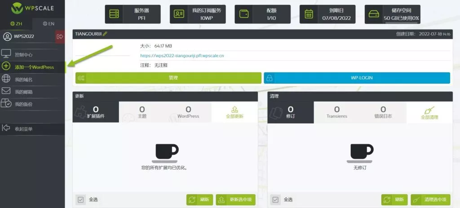Viewport: 460px width, 208px height.
Task: Click the coffee cup in 更新 panel
Action: (166, 153)
